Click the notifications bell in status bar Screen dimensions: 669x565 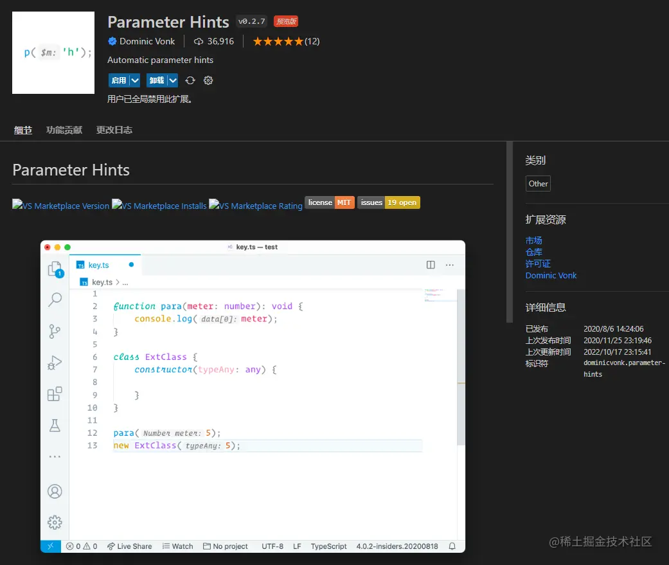(452, 546)
